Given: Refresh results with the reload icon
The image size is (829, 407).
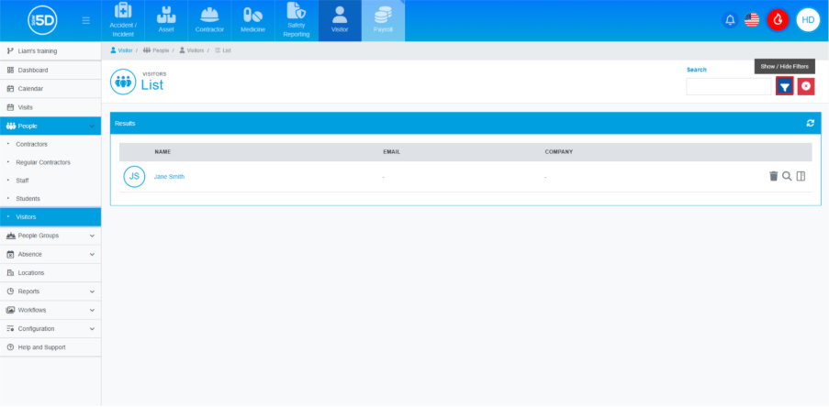Looking at the screenshot, I should [810, 123].
